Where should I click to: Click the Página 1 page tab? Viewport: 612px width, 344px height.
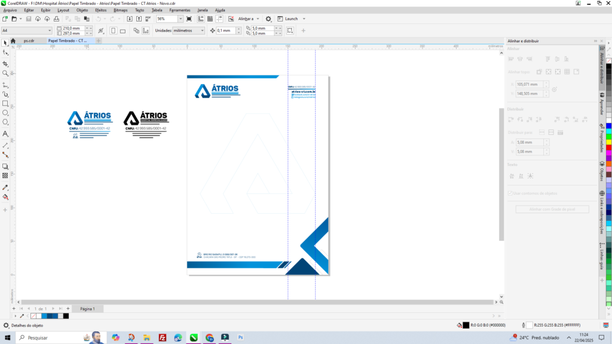[x=87, y=309]
